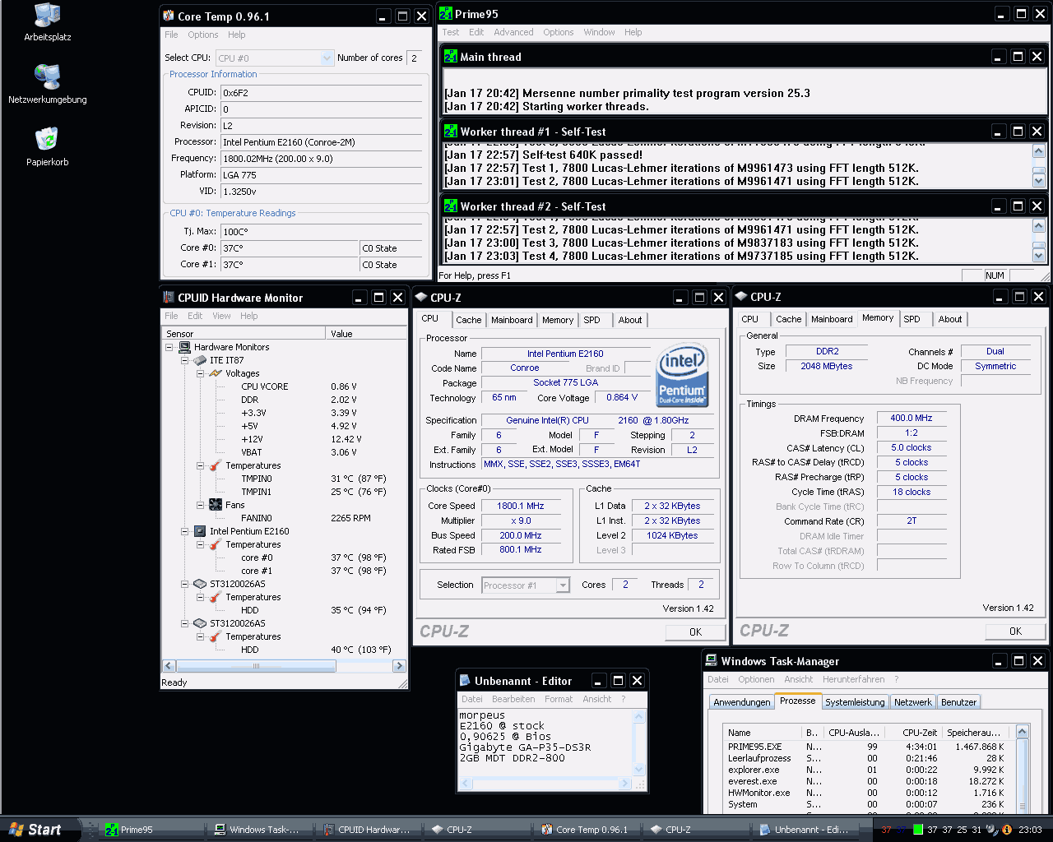The height and width of the screenshot is (842, 1053).
Task: Collapse the ITE IT87 tree node
Action: coord(185,360)
